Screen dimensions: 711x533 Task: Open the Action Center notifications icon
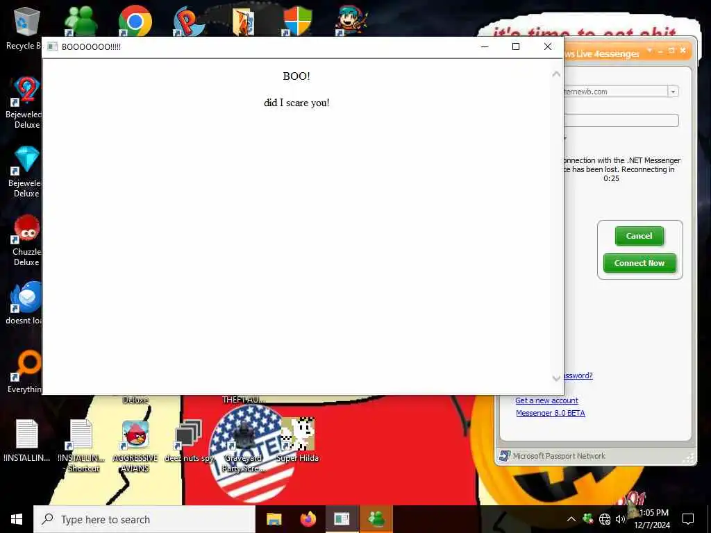pos(688,519)
